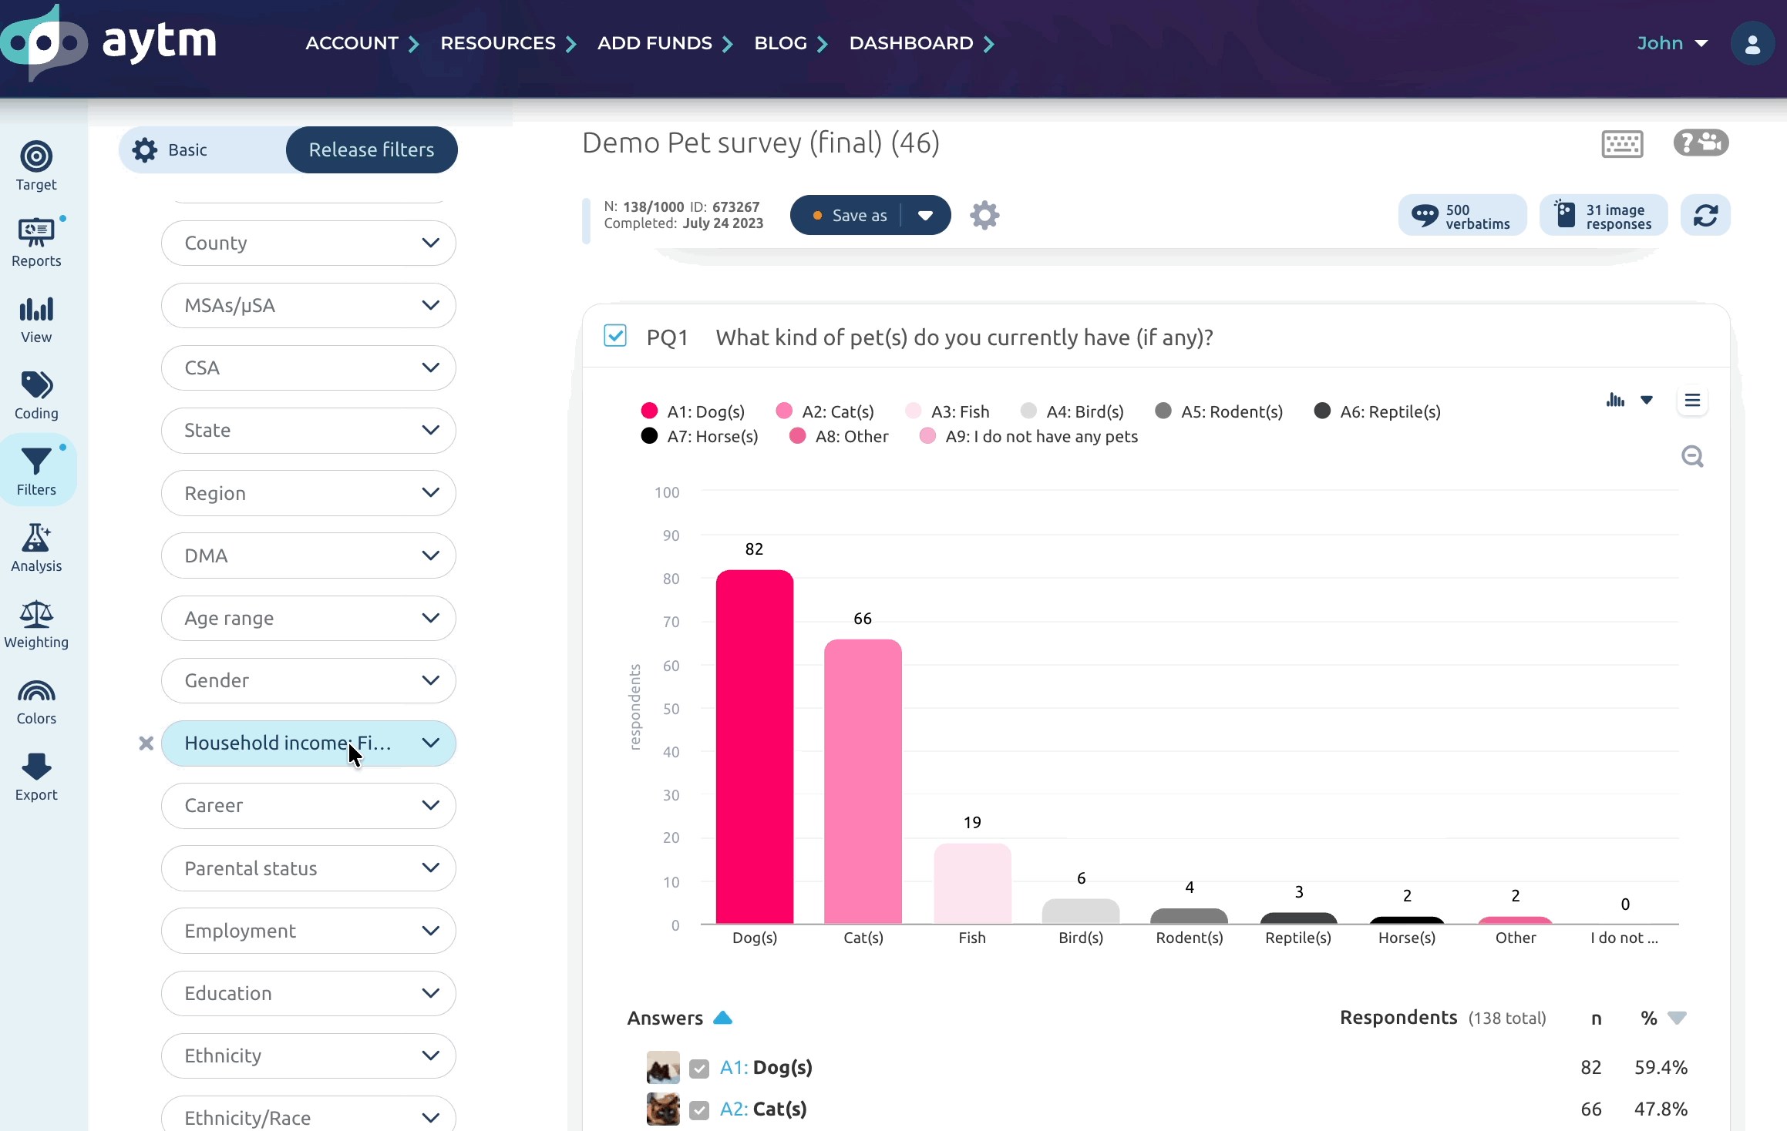1787x1131 pixels.
Task: Expand the Household income filter dropdown
Action: (x=308, y=743)
